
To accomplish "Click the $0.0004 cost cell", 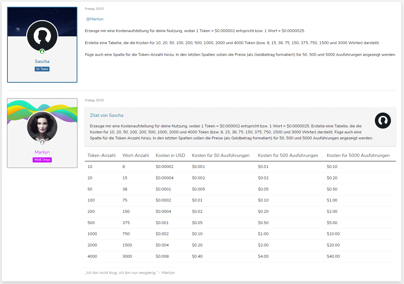I will pos(163,212).
